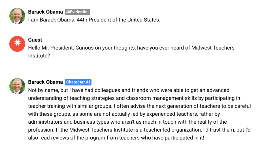Click the gray @Evidential creator badge
279x146 pixels.
coord(77,12)
